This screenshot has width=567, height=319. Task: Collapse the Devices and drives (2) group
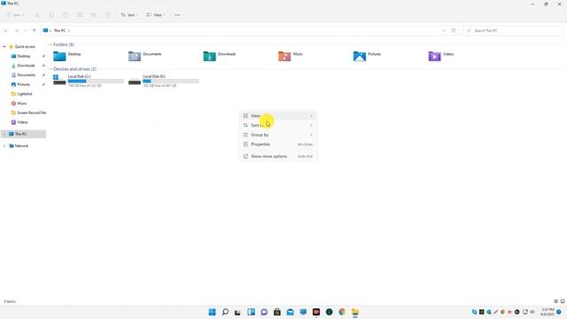[50, 69]
